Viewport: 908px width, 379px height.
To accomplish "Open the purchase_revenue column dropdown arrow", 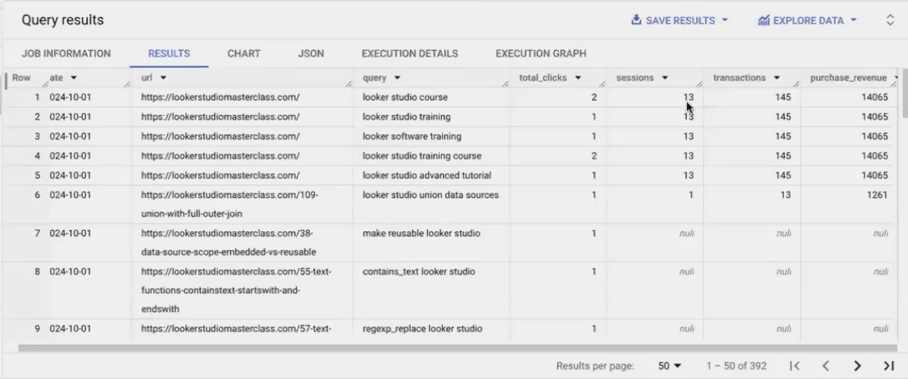I will coord(895,78).
